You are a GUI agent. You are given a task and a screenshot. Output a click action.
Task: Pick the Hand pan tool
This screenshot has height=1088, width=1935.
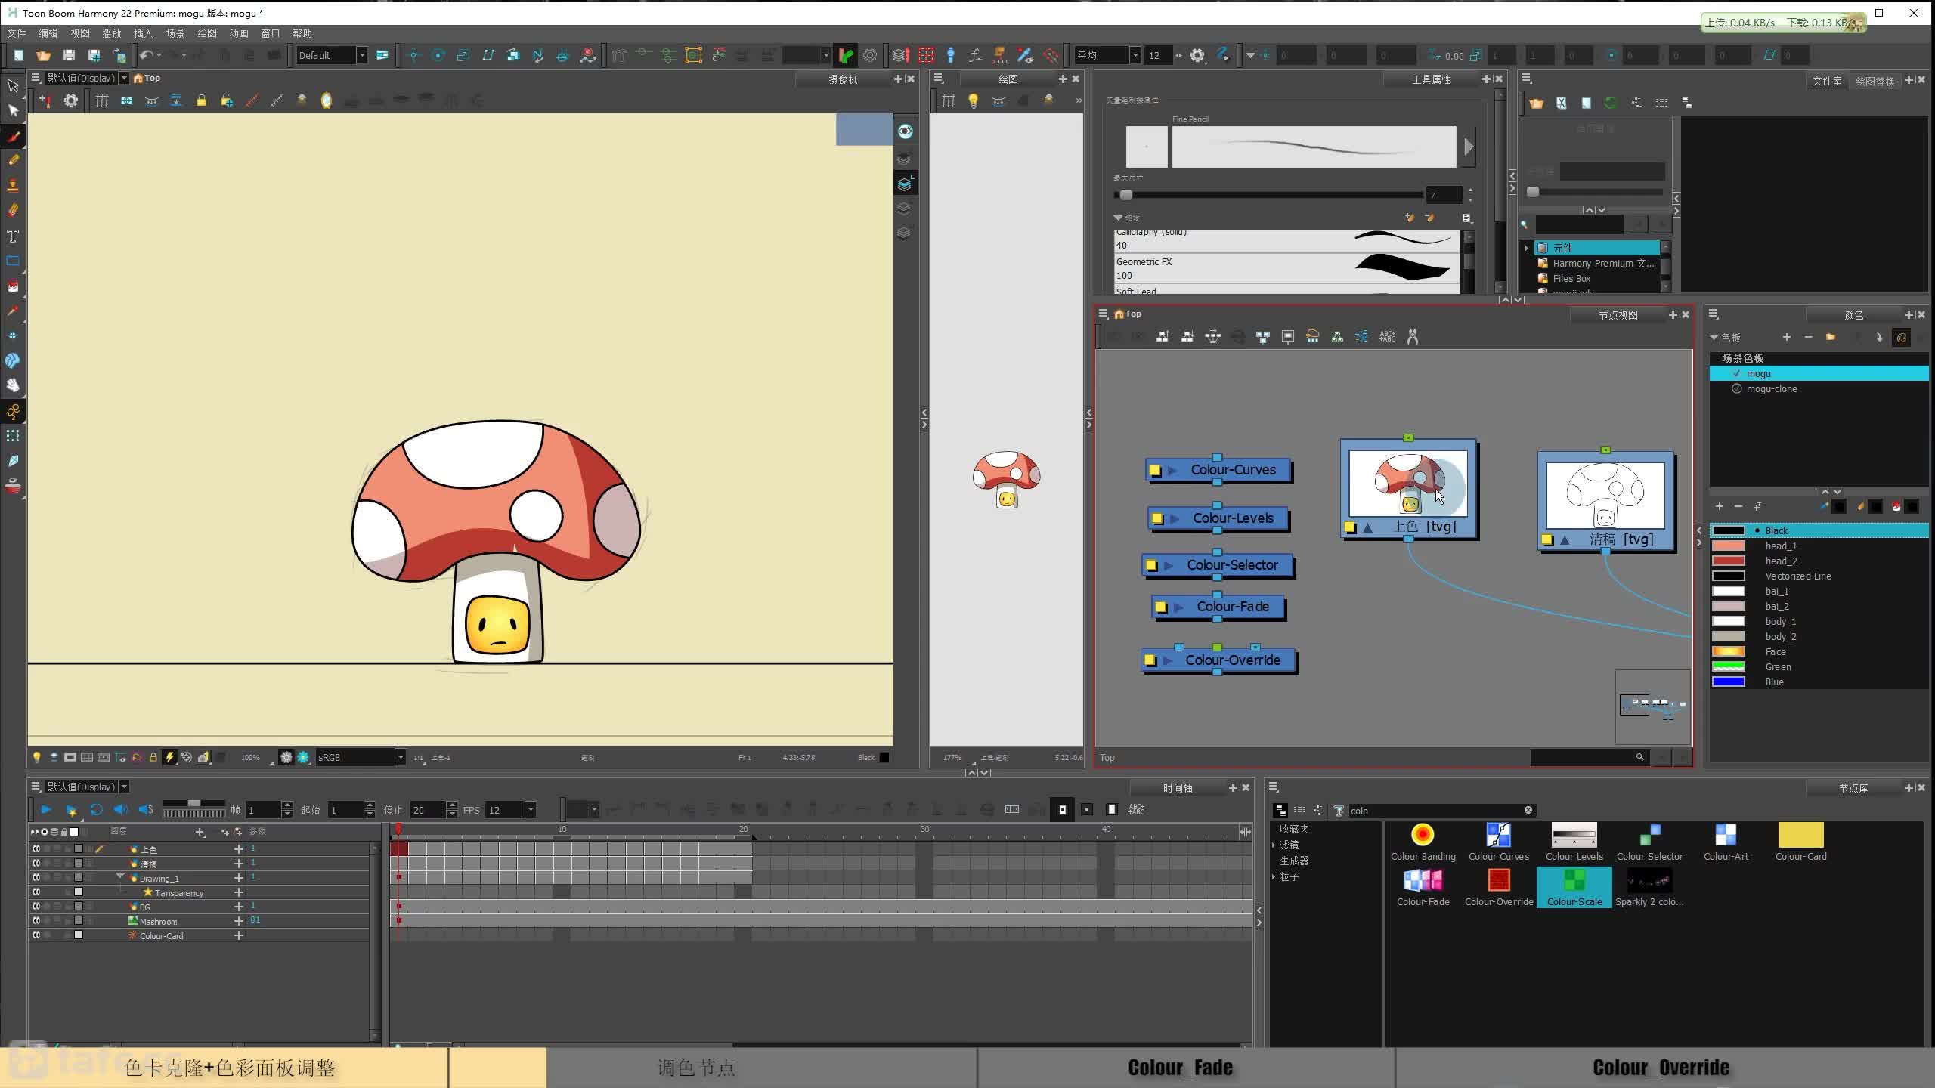[x=13, y=385]
